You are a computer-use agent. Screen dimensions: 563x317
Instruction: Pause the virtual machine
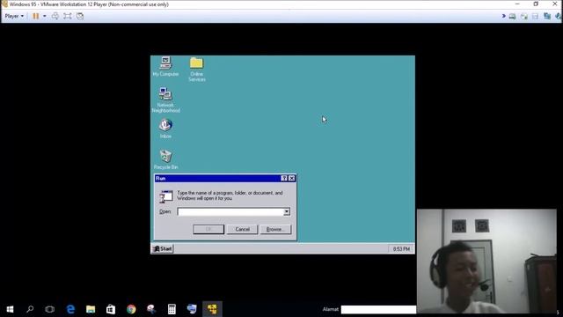coord(35,16)
